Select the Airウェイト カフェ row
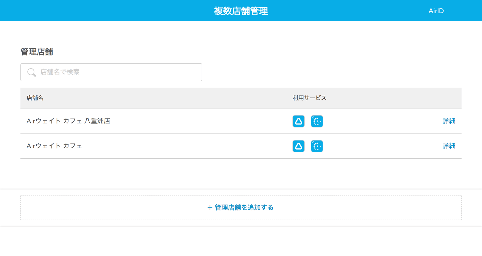The width and height of the screenshot is (482, 256). point(151,146)
